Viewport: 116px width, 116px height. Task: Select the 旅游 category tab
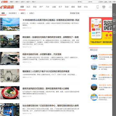pos(67,7)
